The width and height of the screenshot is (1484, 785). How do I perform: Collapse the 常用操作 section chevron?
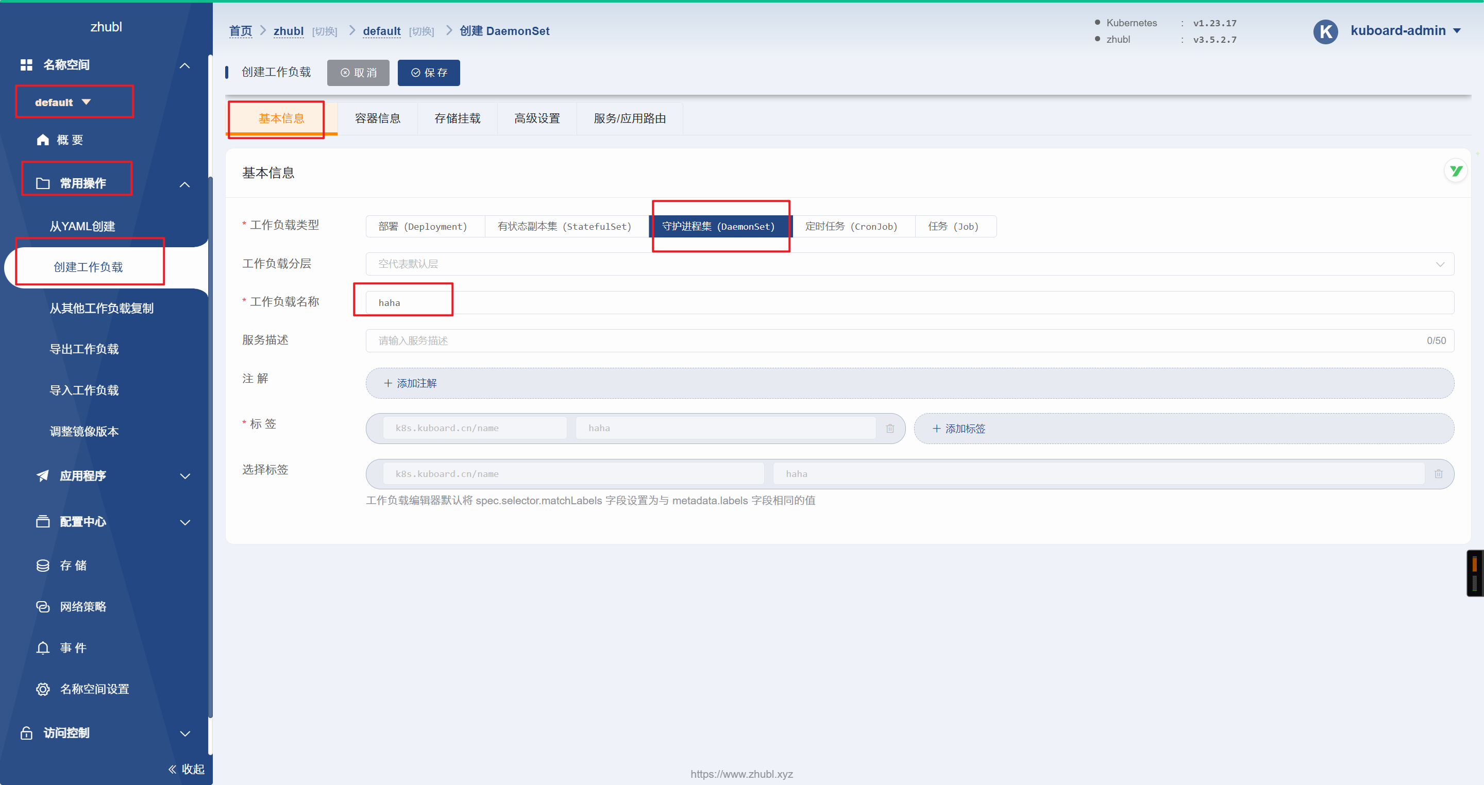(184, 184)
